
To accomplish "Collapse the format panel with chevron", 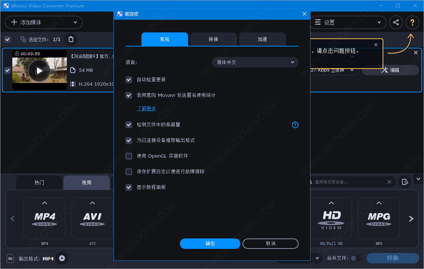I will pos(418,179).
